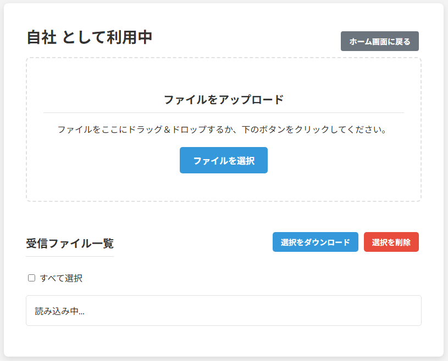Delete selected files using 選択を削除
The height and width of the screenshot is (361, 448).
(x=391, y=242)
